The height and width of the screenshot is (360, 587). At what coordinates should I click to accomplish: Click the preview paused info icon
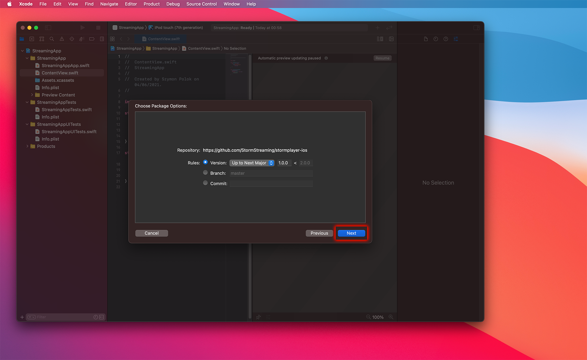click(x=326, y=58)
